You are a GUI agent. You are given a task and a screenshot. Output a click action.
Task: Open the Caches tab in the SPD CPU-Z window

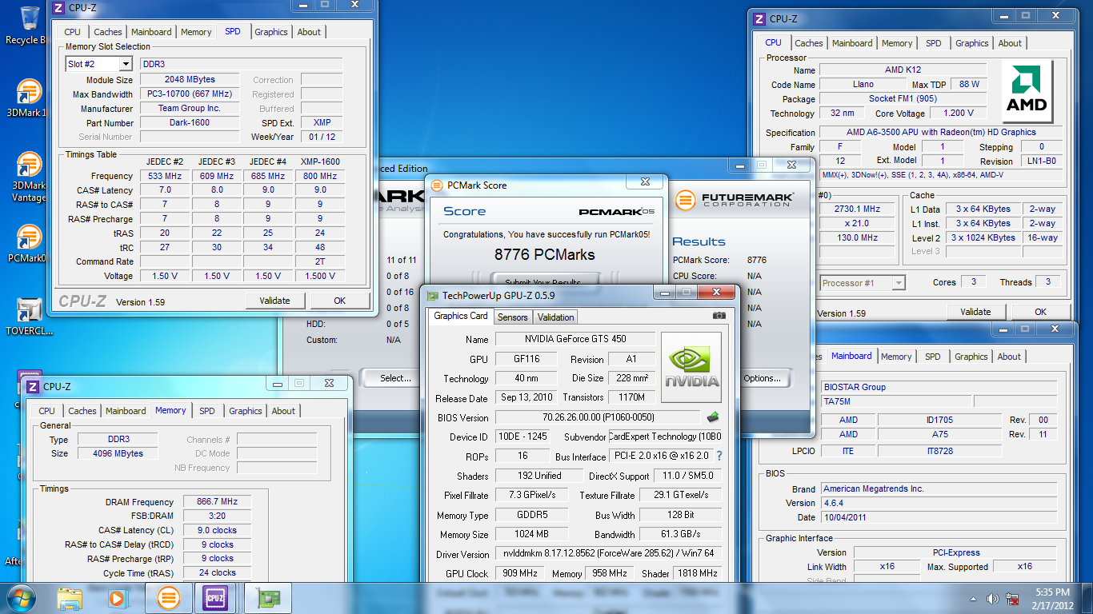pos(108,32)
